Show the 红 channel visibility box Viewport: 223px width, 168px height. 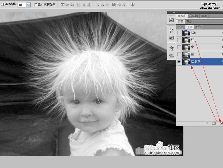(179, 40)
